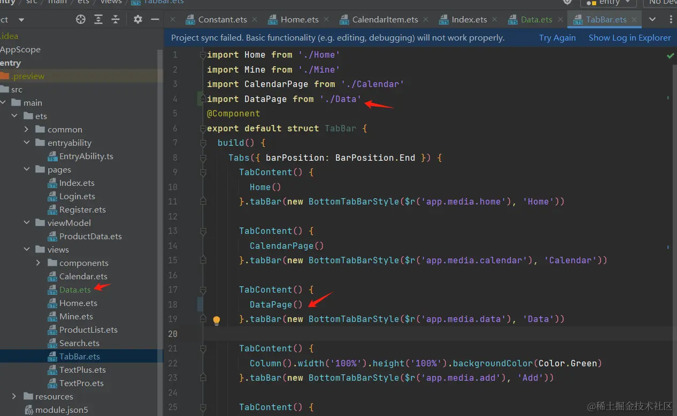The width and height of the screenshot is (677, 416).
Task: Hide the Project panel with minus icon
Action: (155, 19)
